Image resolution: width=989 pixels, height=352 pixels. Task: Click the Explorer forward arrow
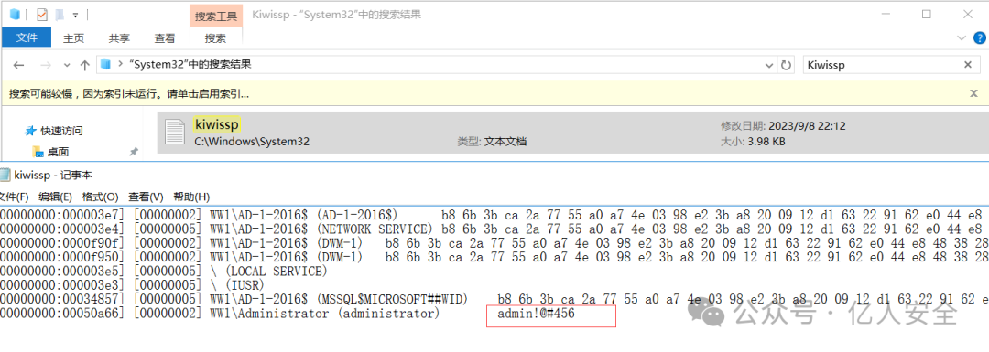click(45, 65)
